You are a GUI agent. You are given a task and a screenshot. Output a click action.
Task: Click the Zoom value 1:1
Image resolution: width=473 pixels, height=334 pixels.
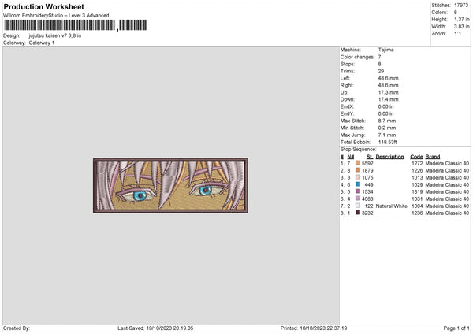click(457, 33)
